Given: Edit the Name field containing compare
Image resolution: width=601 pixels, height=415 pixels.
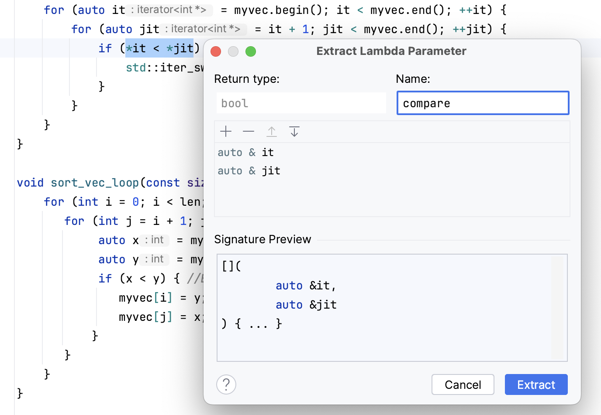Looking at the screenshot, I should pos(482,103).
